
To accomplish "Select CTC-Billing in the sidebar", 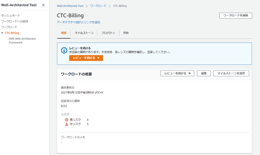I will coord(12,33).
